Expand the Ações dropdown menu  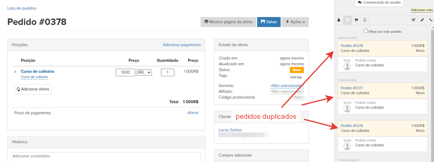295,22
